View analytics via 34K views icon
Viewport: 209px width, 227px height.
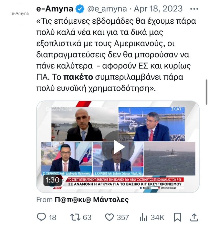[143, 218]
